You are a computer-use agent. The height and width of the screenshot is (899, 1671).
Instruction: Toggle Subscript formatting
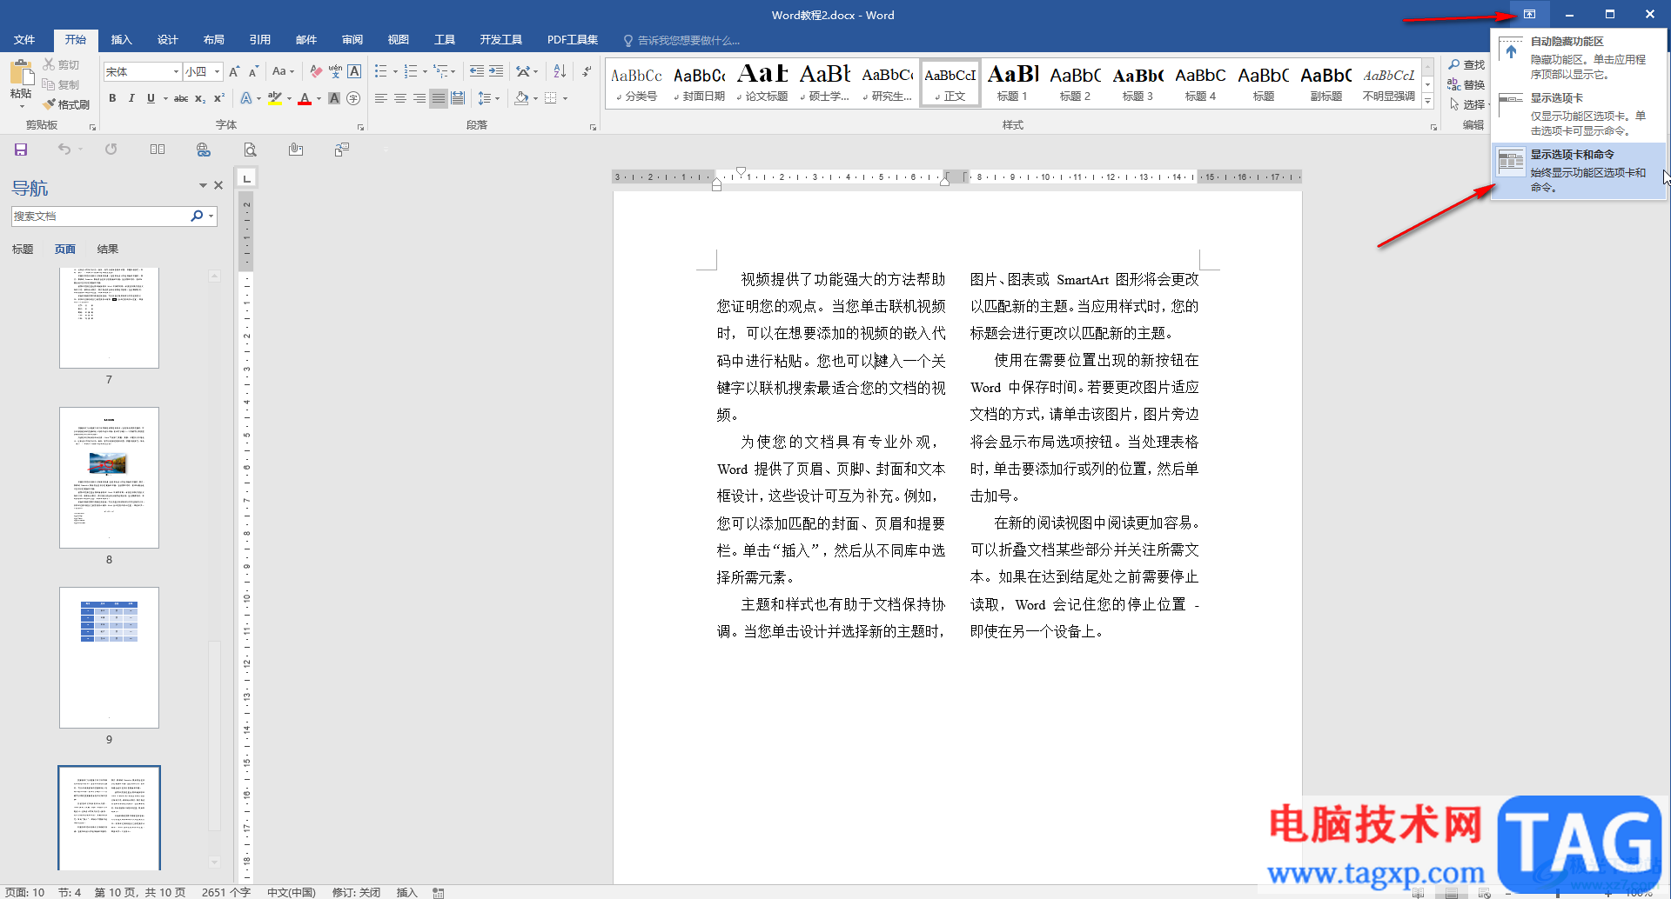coord(200,98)
